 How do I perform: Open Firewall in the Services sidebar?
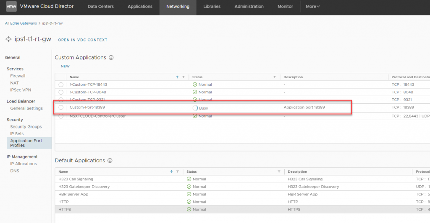coord(18,76)
